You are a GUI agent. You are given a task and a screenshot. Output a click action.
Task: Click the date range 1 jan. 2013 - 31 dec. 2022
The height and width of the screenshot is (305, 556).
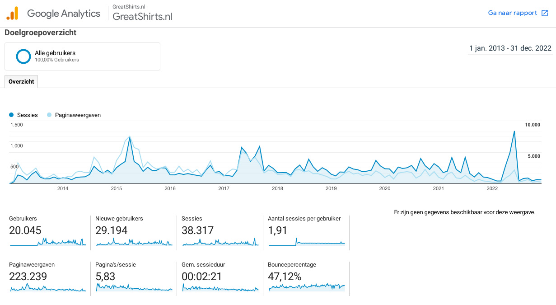click(510, 48)
